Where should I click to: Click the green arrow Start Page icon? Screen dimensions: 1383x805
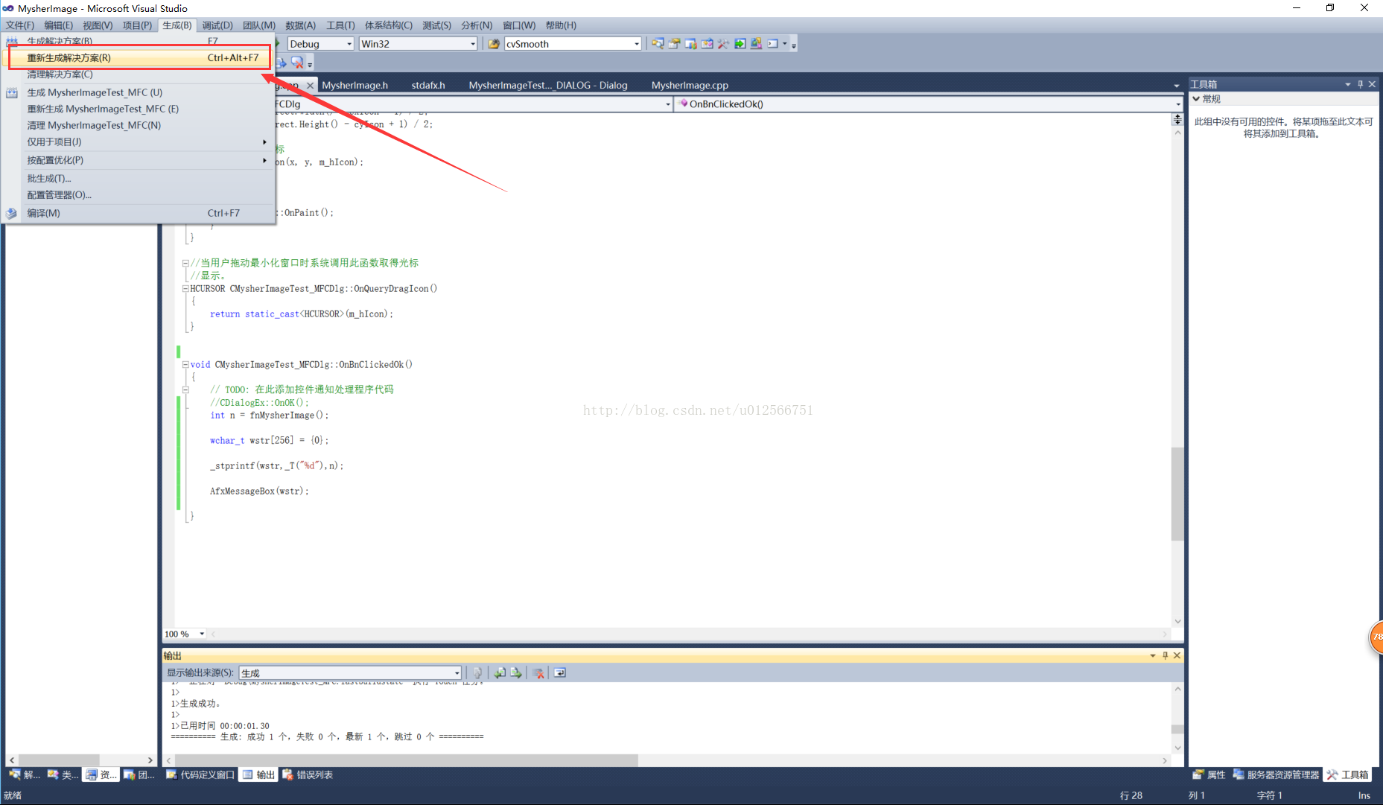740,44
